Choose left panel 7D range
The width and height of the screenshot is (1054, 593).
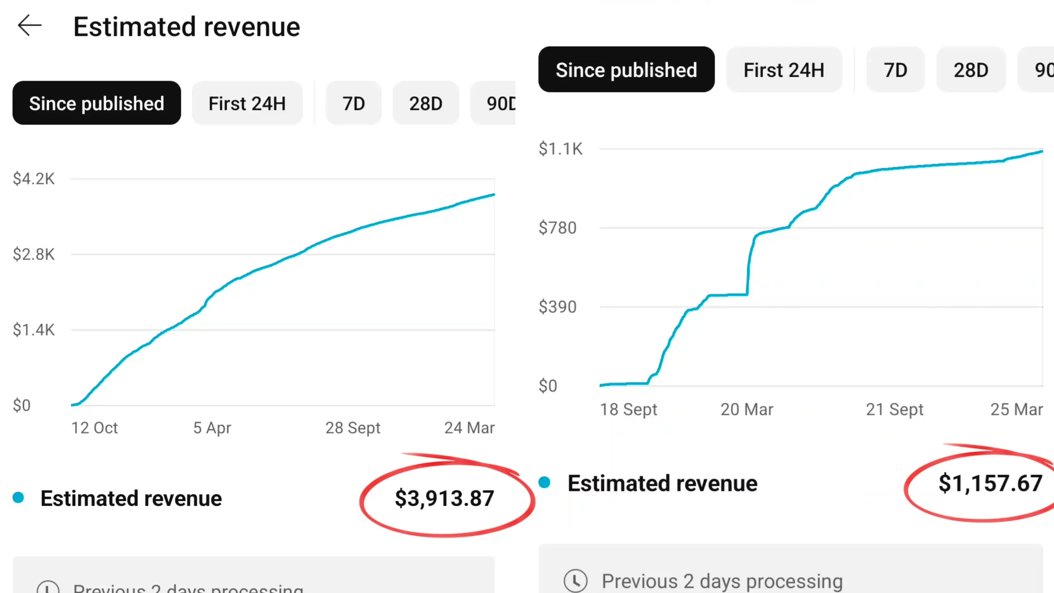coord(354,103)
